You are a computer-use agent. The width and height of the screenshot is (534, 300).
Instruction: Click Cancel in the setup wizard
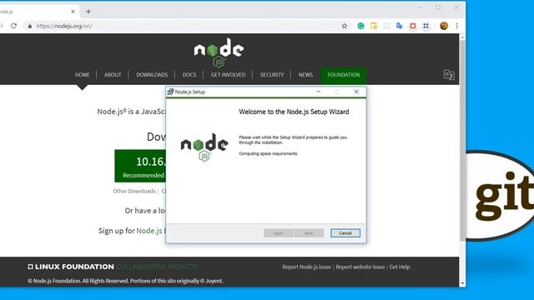345,233
